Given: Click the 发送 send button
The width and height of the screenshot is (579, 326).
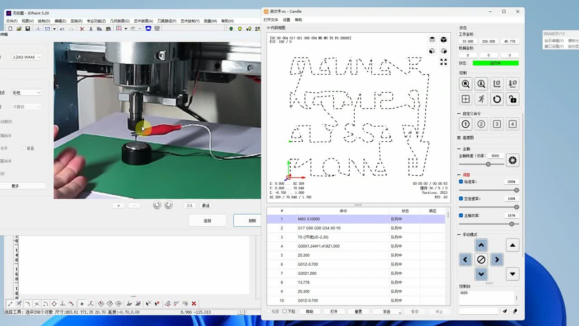Looking at the screenshot, I should pyautogui.click(x=387, y=312).
